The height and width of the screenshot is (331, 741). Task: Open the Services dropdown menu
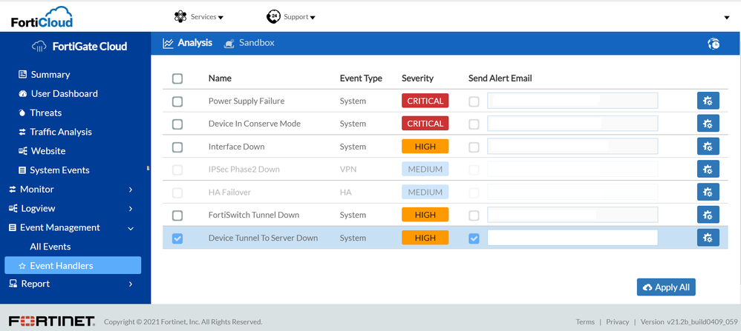(198, 17)
